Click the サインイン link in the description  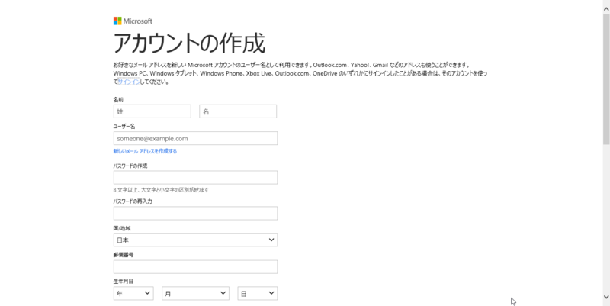[129, 82]
